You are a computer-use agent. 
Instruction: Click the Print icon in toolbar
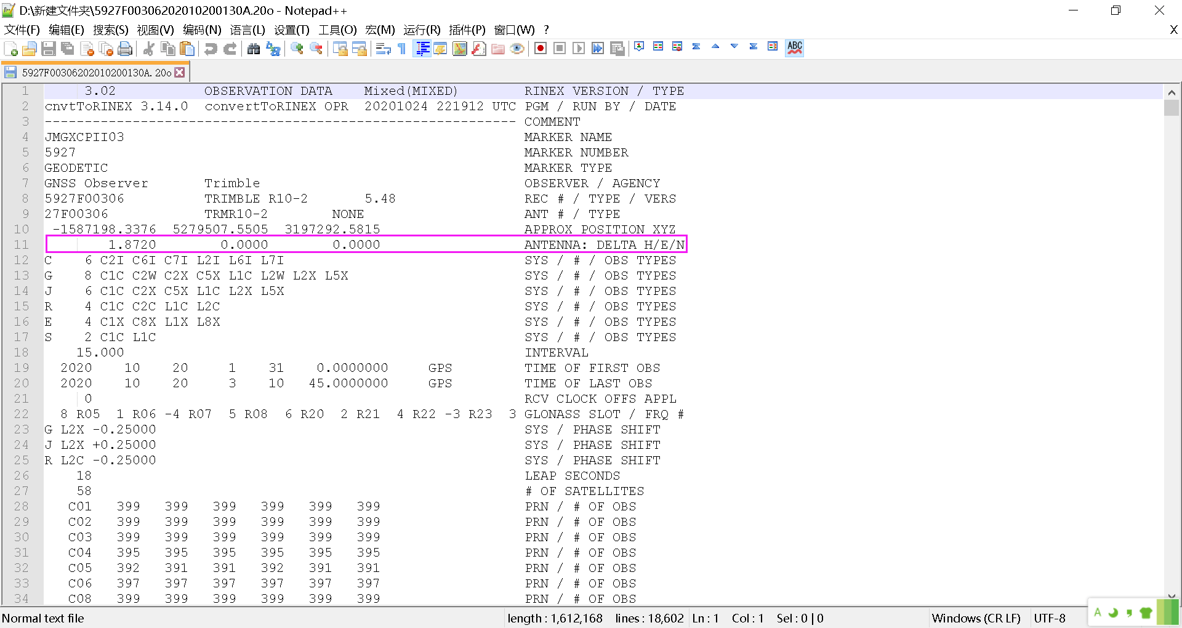tap(125, 49)
